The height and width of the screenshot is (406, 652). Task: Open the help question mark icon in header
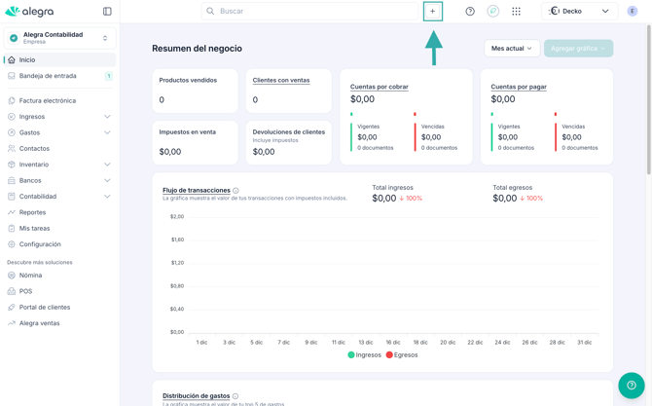pos(470,12)
